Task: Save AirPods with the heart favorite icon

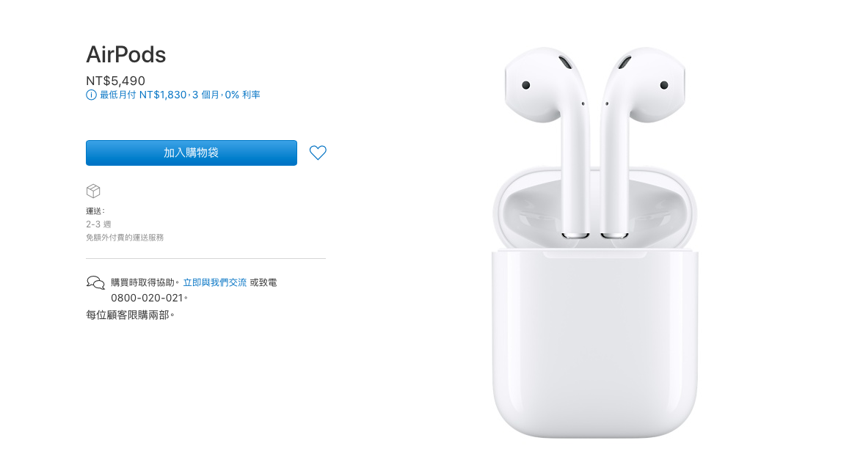Action: (318, 153)
